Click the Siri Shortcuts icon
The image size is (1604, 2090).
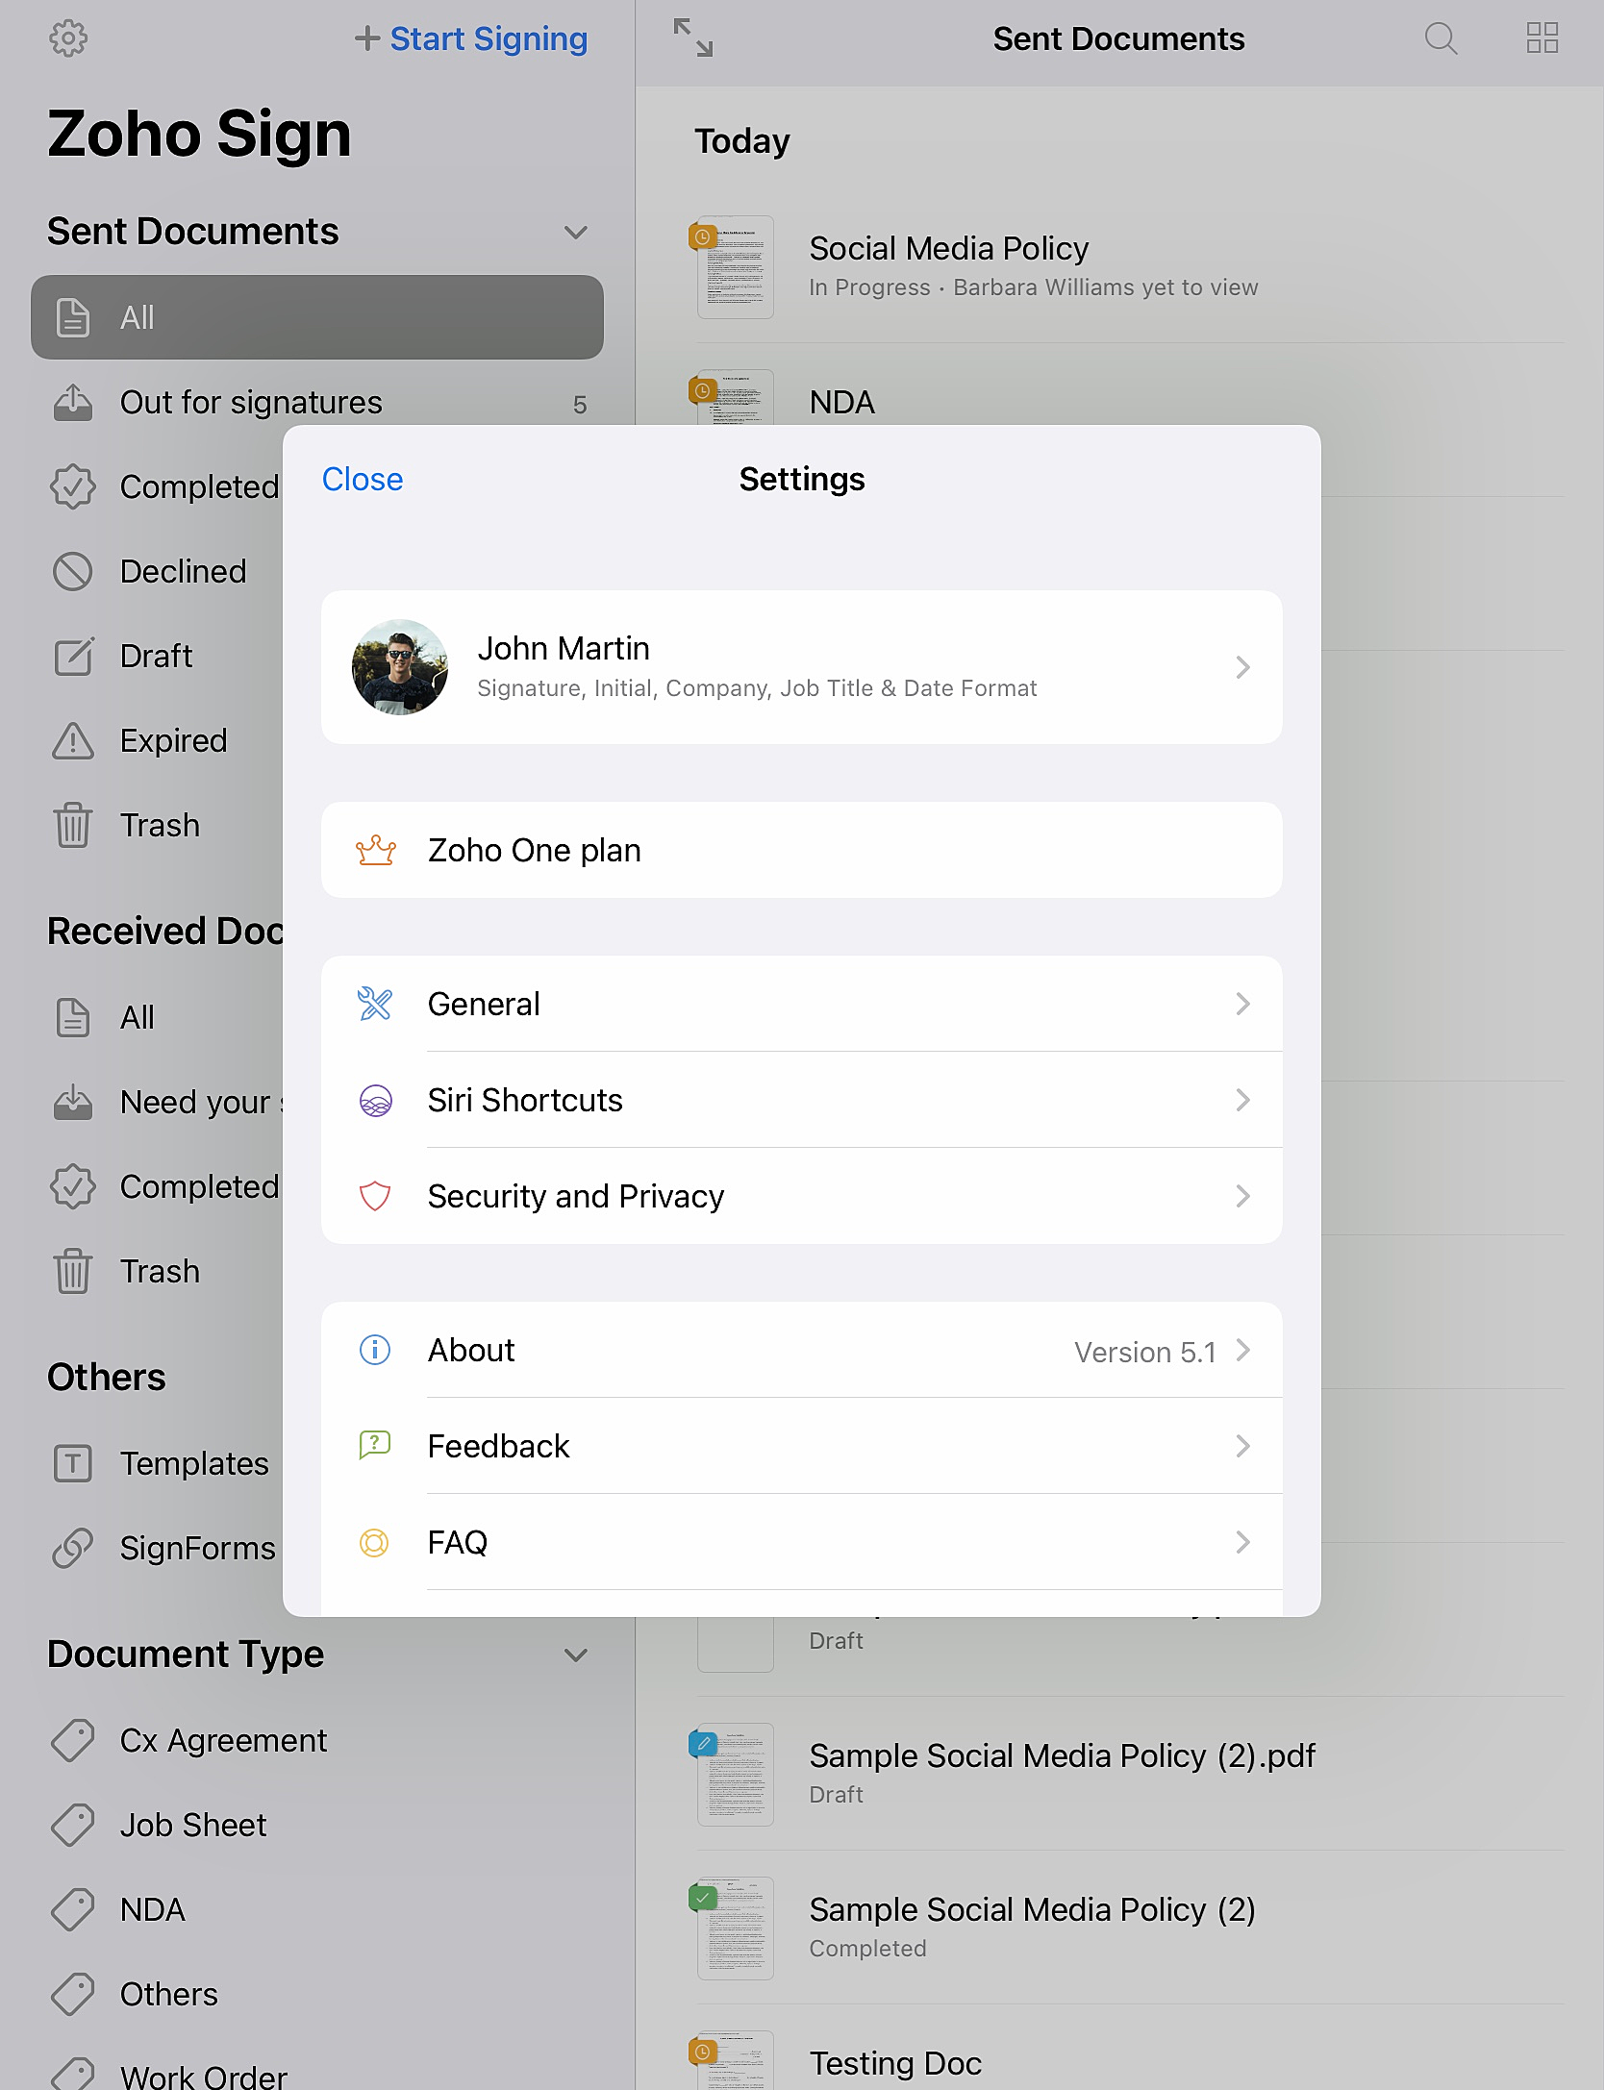(x=375, y=1100)
